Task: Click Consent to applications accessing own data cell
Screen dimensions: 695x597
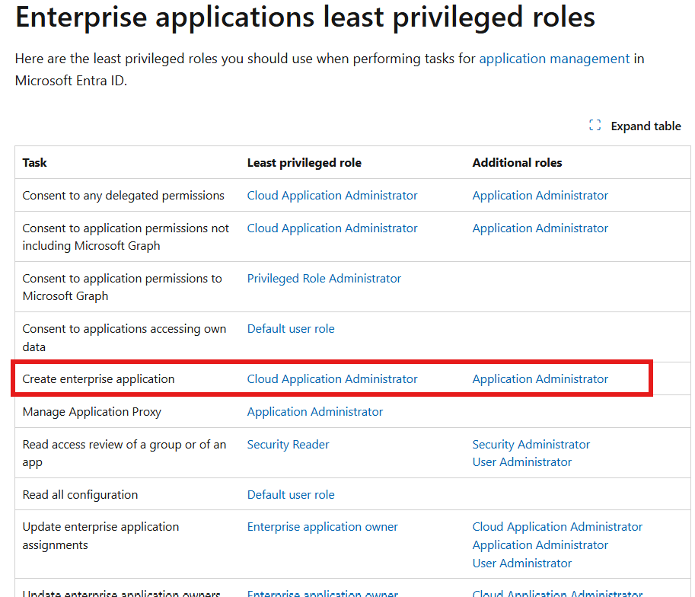Action: tap(124, 337)
